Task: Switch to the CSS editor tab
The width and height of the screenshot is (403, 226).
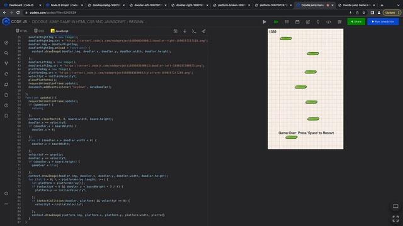Action: pyautogui.click(x=39, y=31)
